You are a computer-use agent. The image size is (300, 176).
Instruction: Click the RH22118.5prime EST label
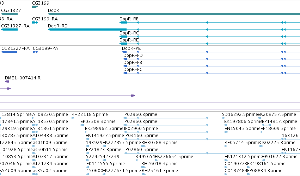tap(90, 115)
